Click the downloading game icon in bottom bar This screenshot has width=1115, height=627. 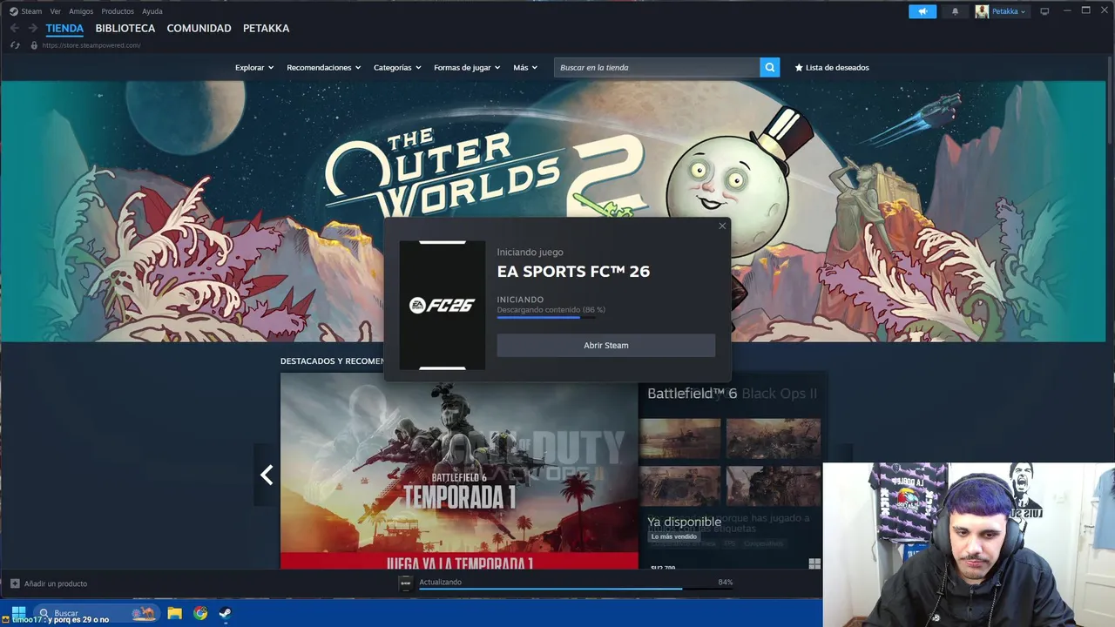(405, 584)
